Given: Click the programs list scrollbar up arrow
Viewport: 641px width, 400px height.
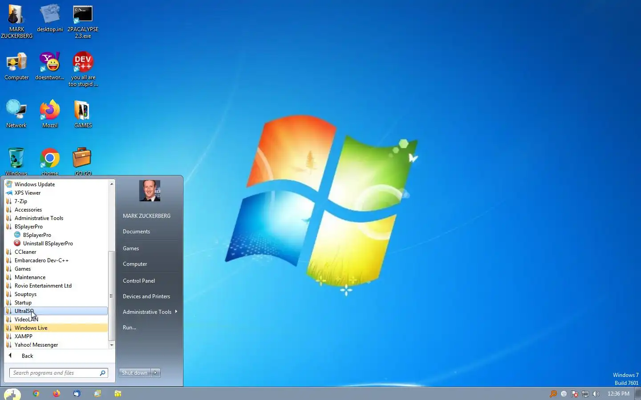Looking at the screenshot, I should pos(112,184).
